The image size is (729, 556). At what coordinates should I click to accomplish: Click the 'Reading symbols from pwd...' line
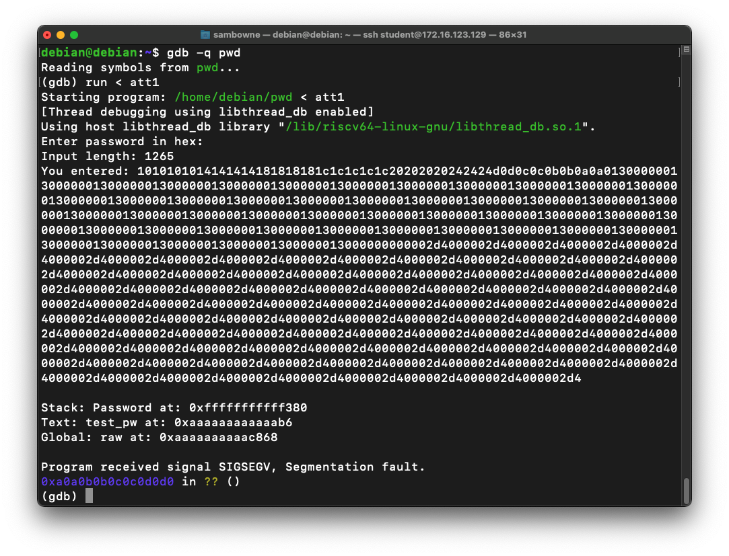click(141, 67)
